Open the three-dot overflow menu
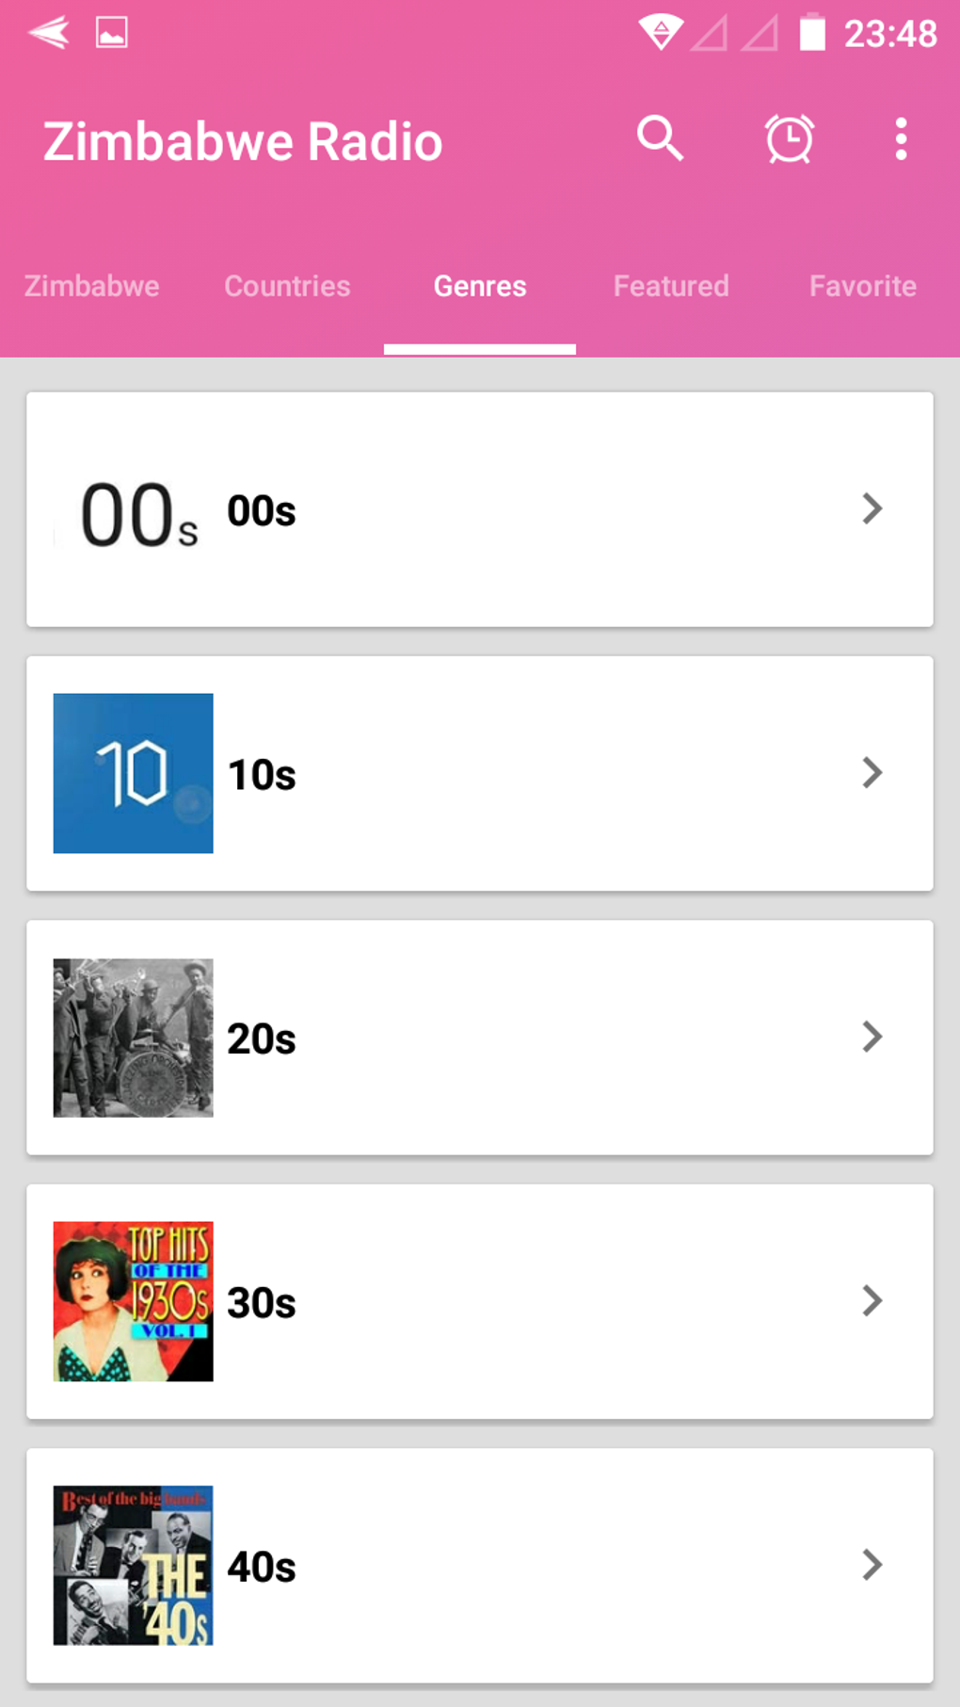960x1707 pixels. (x=901, y=139)
